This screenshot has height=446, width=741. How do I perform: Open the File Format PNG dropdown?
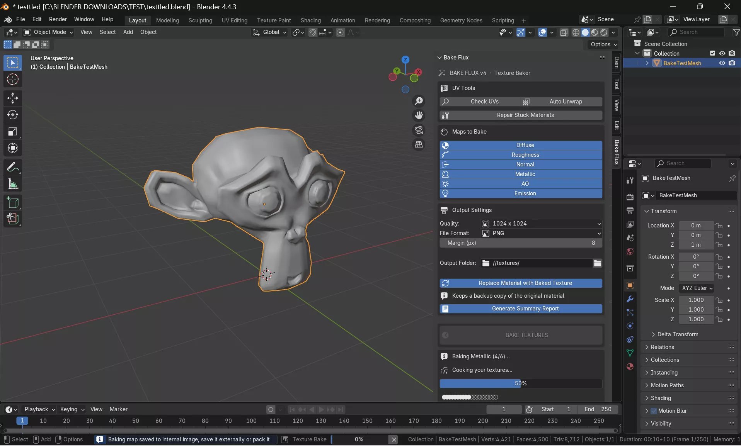(x=542, y=234)
